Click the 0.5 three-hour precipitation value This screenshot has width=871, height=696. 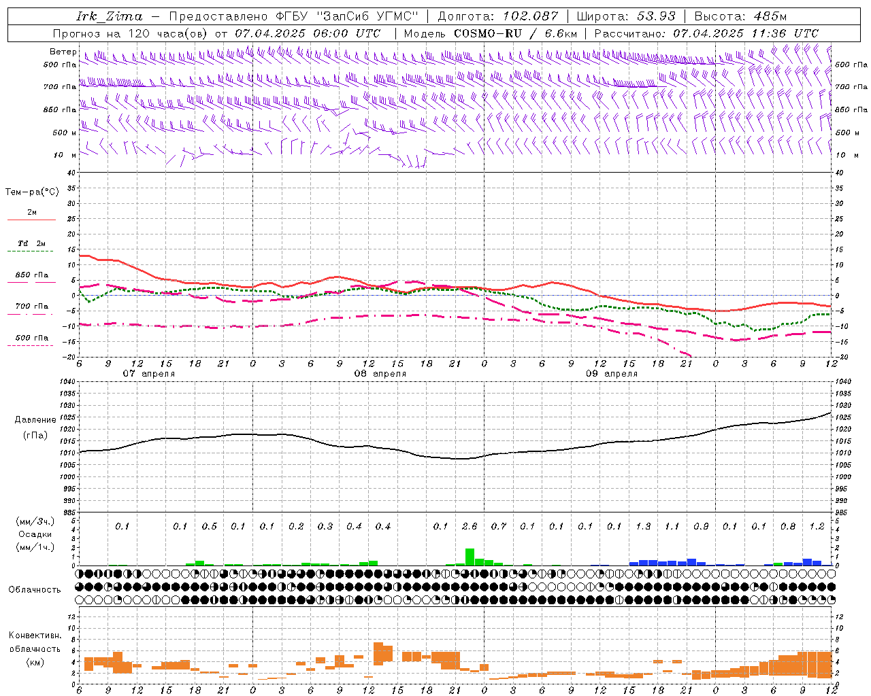pos(210,527)
